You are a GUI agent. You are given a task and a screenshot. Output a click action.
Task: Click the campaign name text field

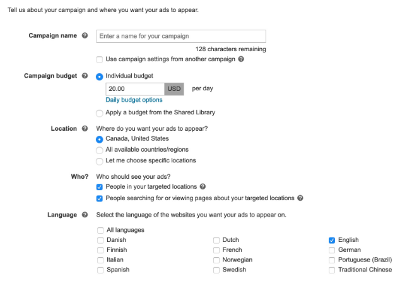(x=181, y=36)
